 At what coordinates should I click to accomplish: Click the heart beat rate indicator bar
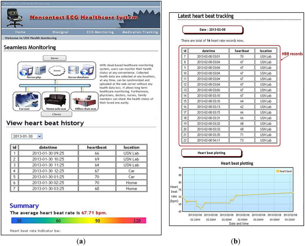[x=79, y=221]
